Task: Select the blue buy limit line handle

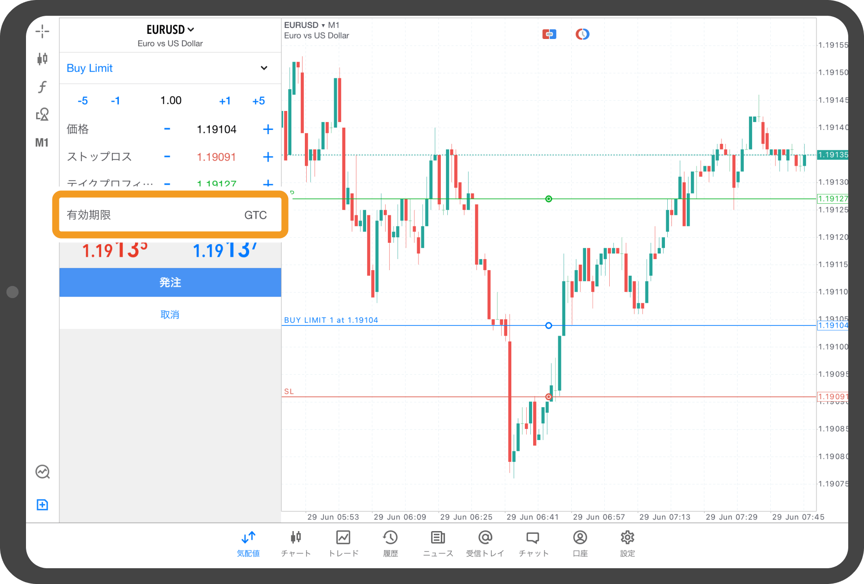Action: 548,325
